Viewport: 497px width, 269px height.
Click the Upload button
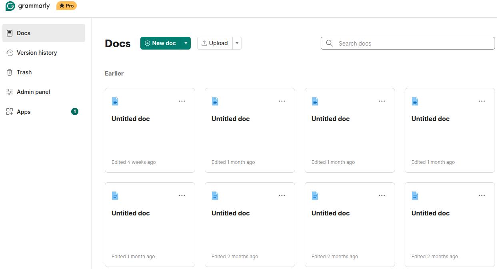coord(215,43)
